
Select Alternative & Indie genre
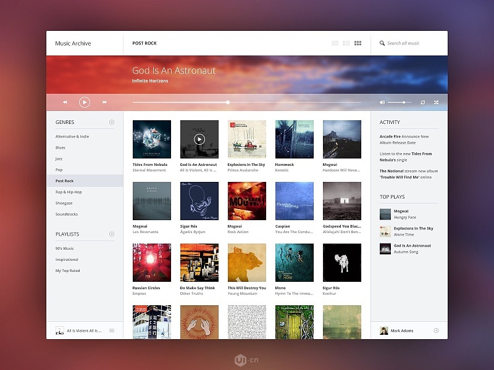click(72, 136)
